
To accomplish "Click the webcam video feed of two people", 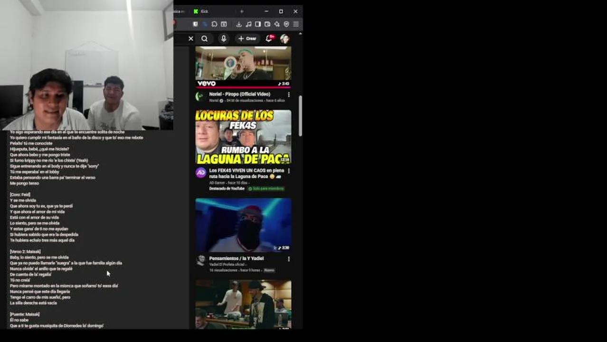I will 86,65.
